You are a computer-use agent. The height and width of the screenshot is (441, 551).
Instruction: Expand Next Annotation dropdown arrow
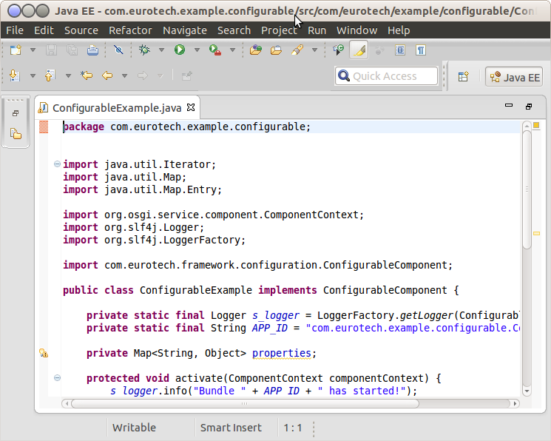coord(33,75)
